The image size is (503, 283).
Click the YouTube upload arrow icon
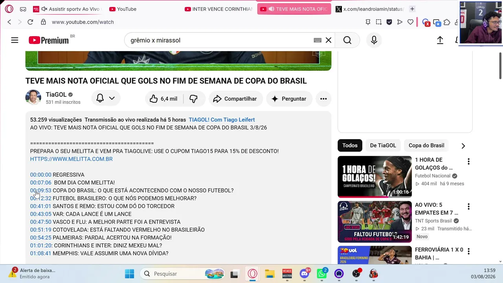click(440, 40)
